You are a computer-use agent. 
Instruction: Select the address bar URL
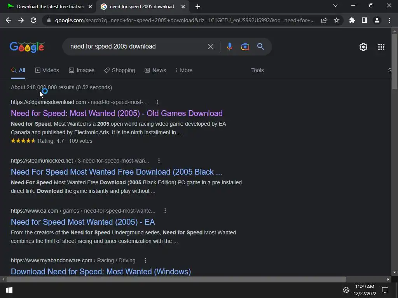(185, 21)
